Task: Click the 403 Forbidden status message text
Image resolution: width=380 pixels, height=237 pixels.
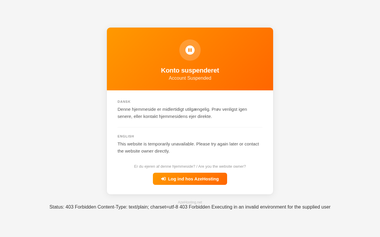Action: tap(190, 207)
